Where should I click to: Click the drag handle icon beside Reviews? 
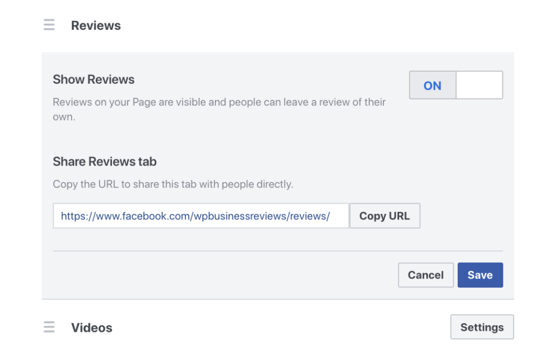click(49, 25)
